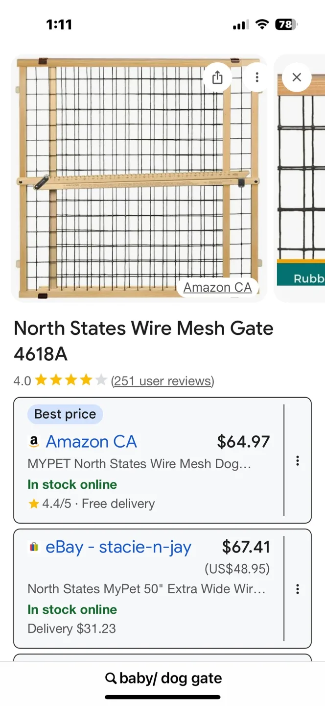Tap the fourth star in the rating row

85,379
